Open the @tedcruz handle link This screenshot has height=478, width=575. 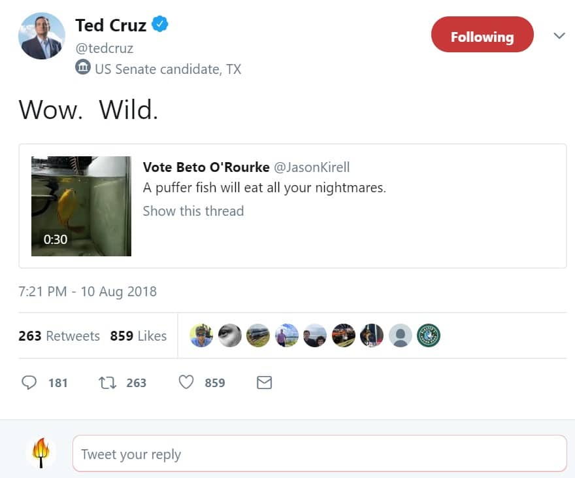105,48
